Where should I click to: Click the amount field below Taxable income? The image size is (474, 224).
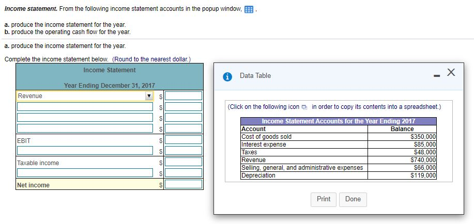click(184, 173)
